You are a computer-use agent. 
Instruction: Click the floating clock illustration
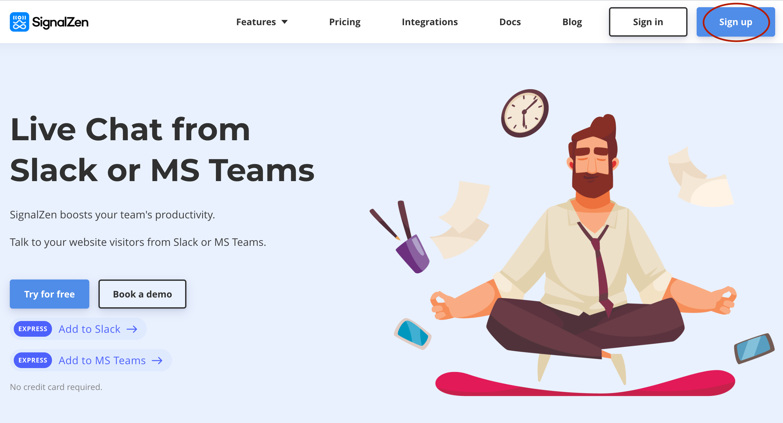[x=525, y=113]
